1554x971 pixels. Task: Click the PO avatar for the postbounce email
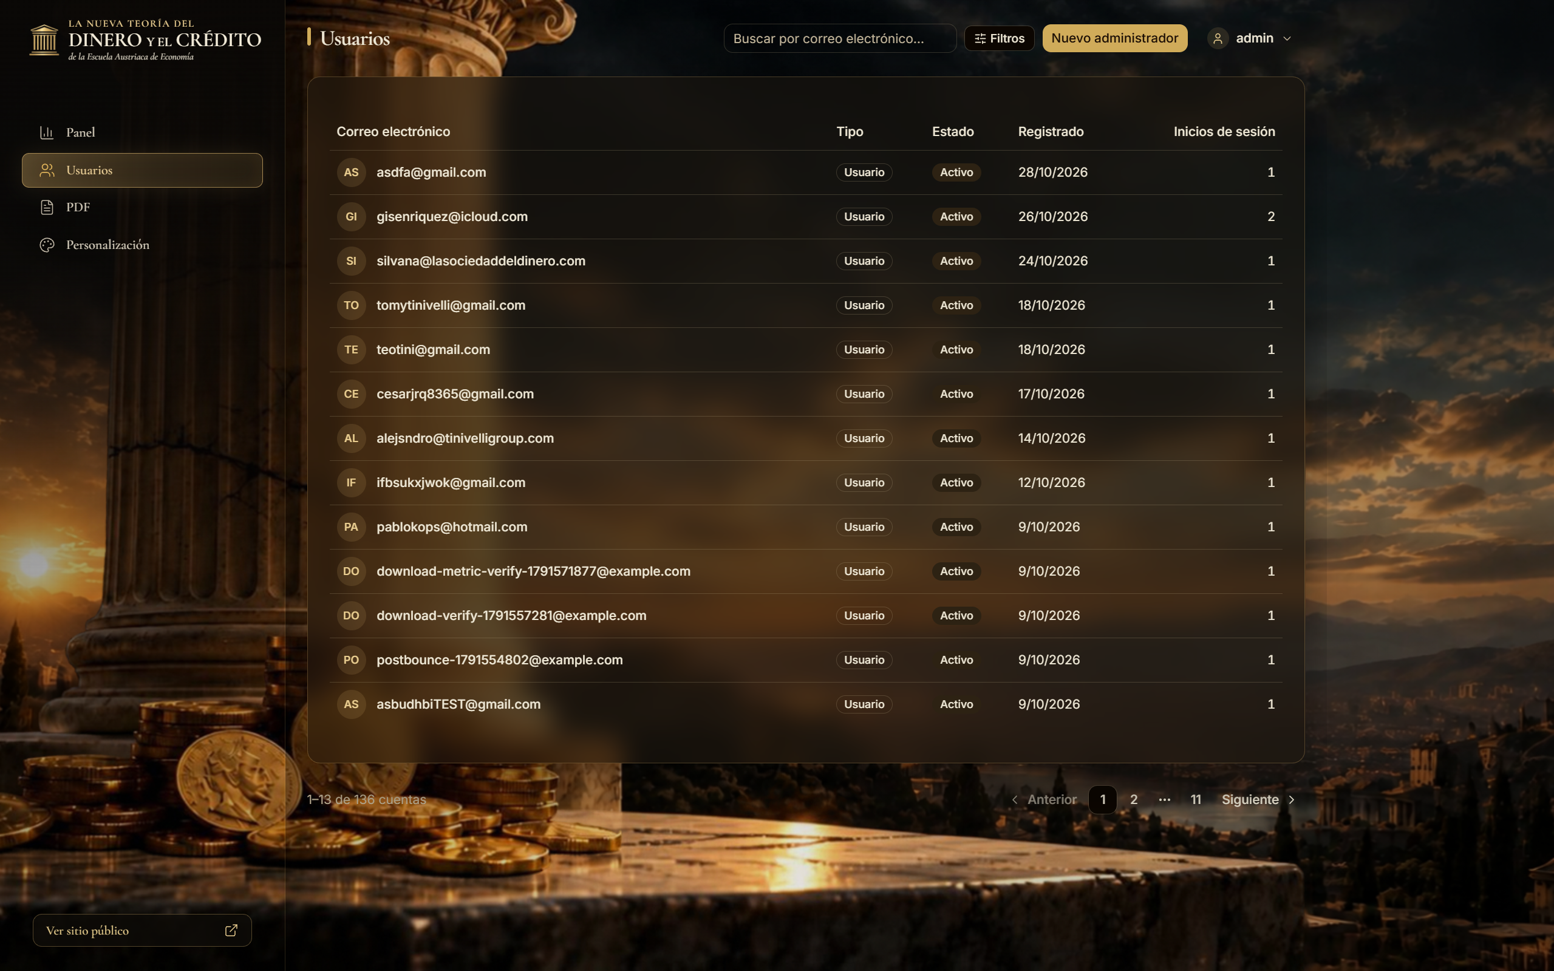coord(351,659)
